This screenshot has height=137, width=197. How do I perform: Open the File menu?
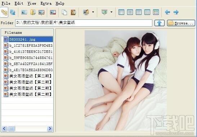6,3
